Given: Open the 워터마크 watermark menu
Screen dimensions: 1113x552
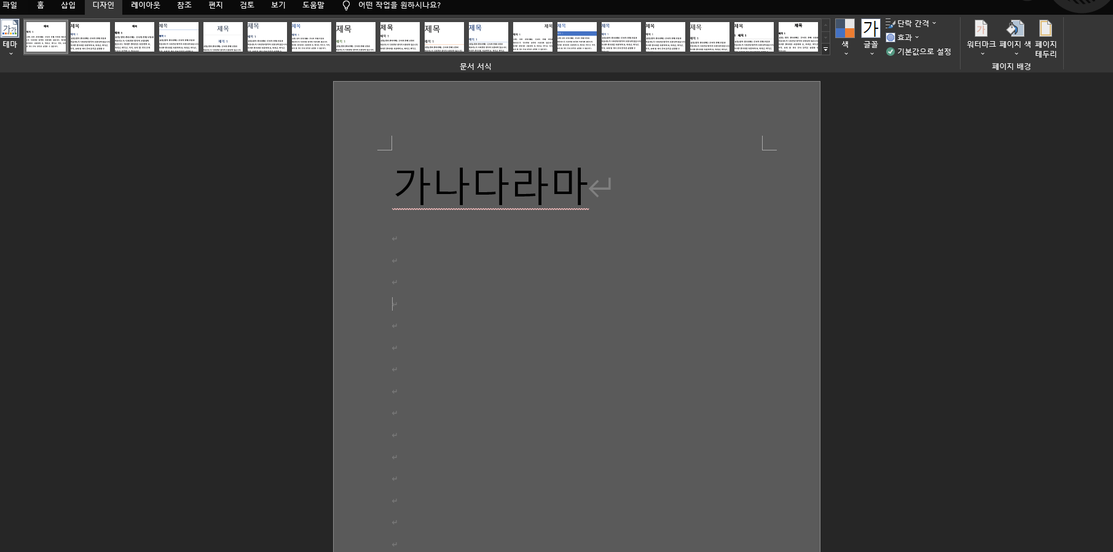Looking at the screenshot, I should tap(981, 37).
